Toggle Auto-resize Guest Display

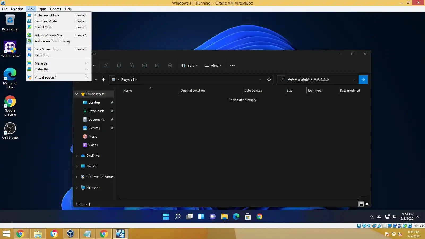(58, 41)
